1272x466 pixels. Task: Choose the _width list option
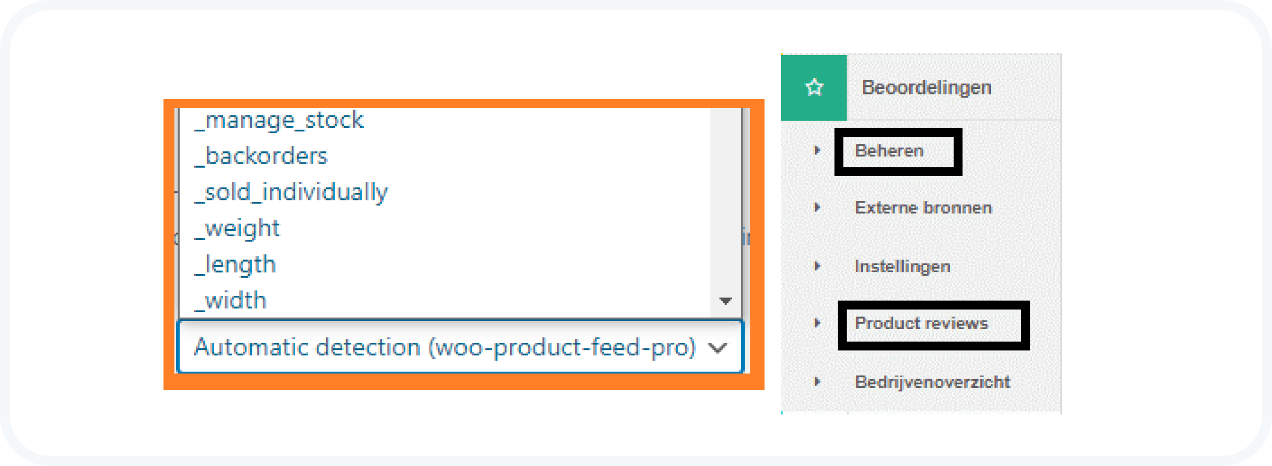pos(231,301)
